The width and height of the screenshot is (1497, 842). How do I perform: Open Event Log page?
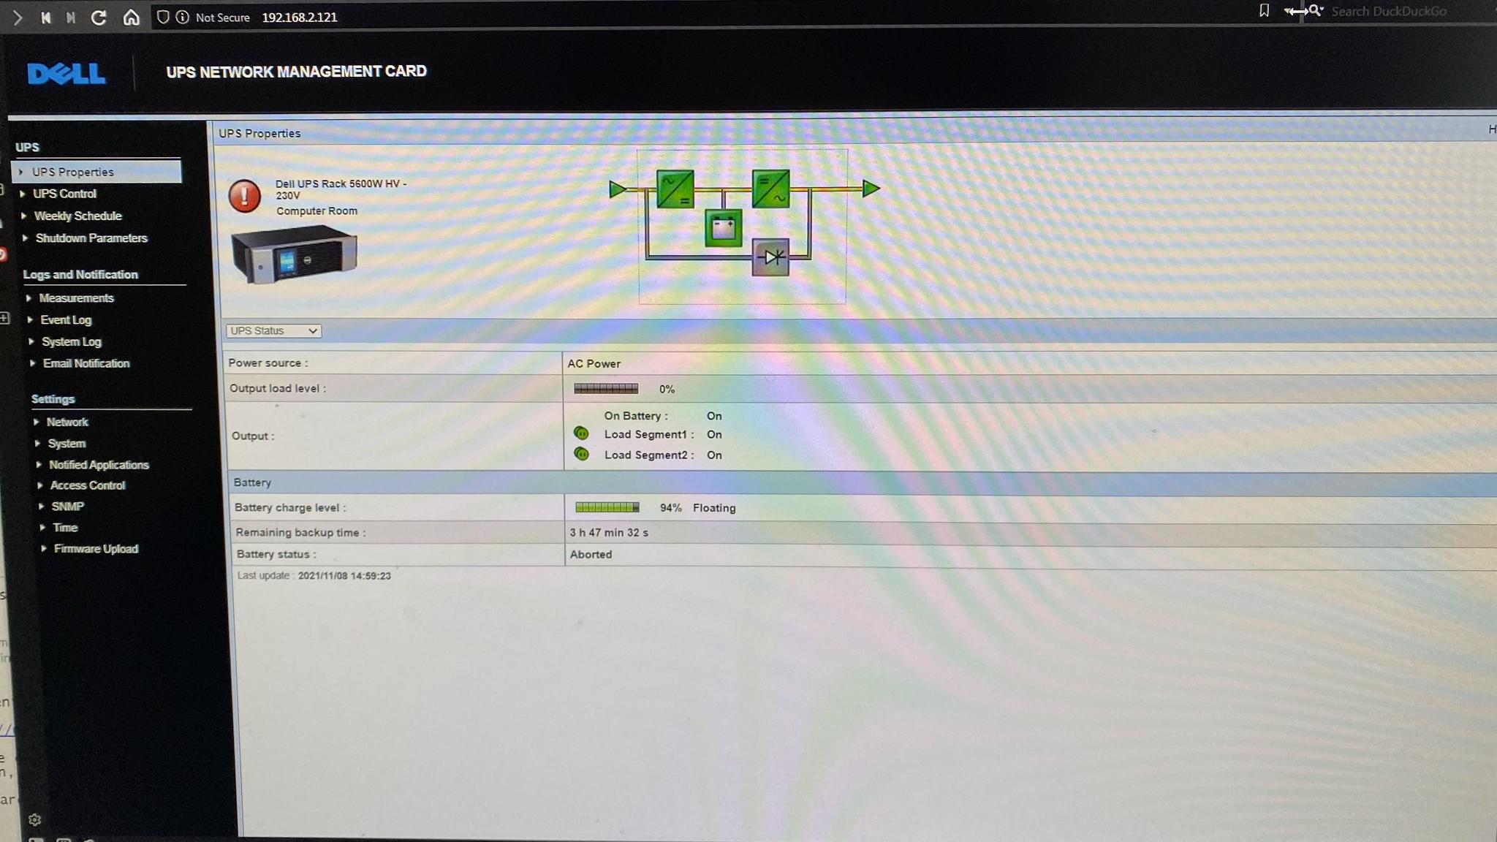[x=66, y=320]
